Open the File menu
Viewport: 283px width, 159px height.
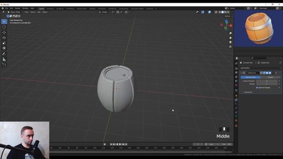pos(7,8)
